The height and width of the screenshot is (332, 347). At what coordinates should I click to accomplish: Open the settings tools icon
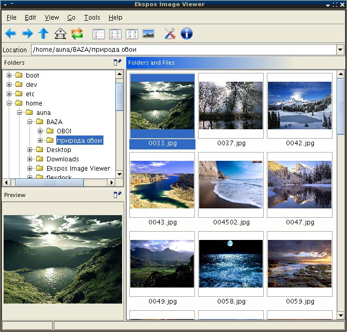[x=170, y=34]
